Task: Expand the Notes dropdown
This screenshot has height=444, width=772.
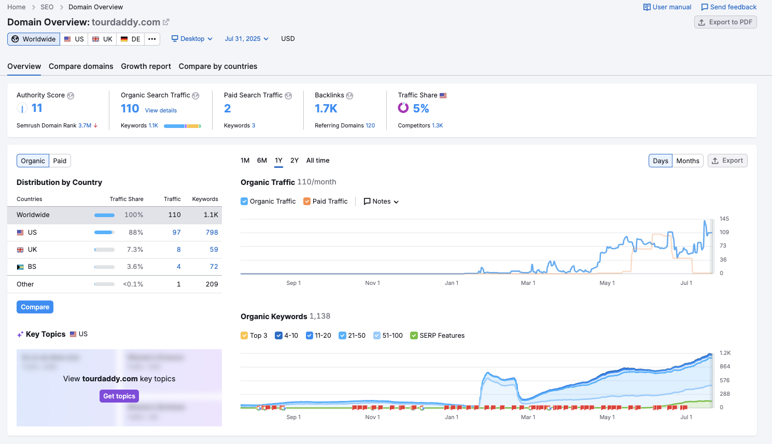Action: [381, 202]
